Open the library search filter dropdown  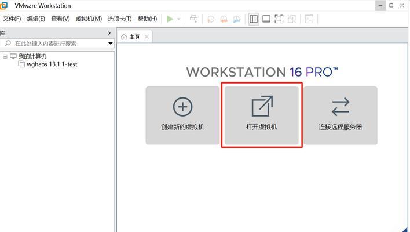[111, 43]
